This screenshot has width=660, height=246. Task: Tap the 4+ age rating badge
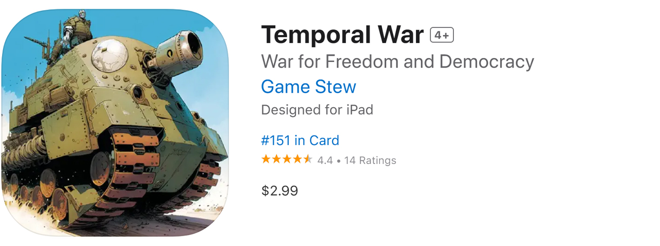pyautogui.click(x=442, y=35)
